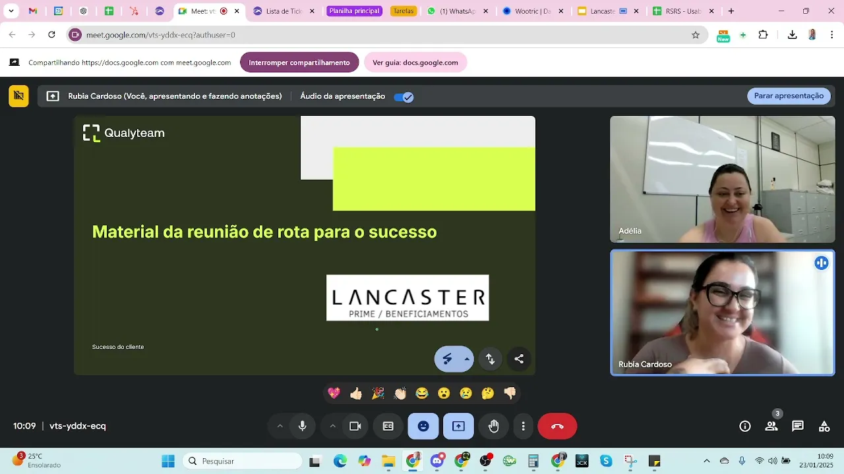Image resolution: width=844 pixels, height=474 pixels.
Task: Leave the call with red hang-up button
Action: [557, 426]
